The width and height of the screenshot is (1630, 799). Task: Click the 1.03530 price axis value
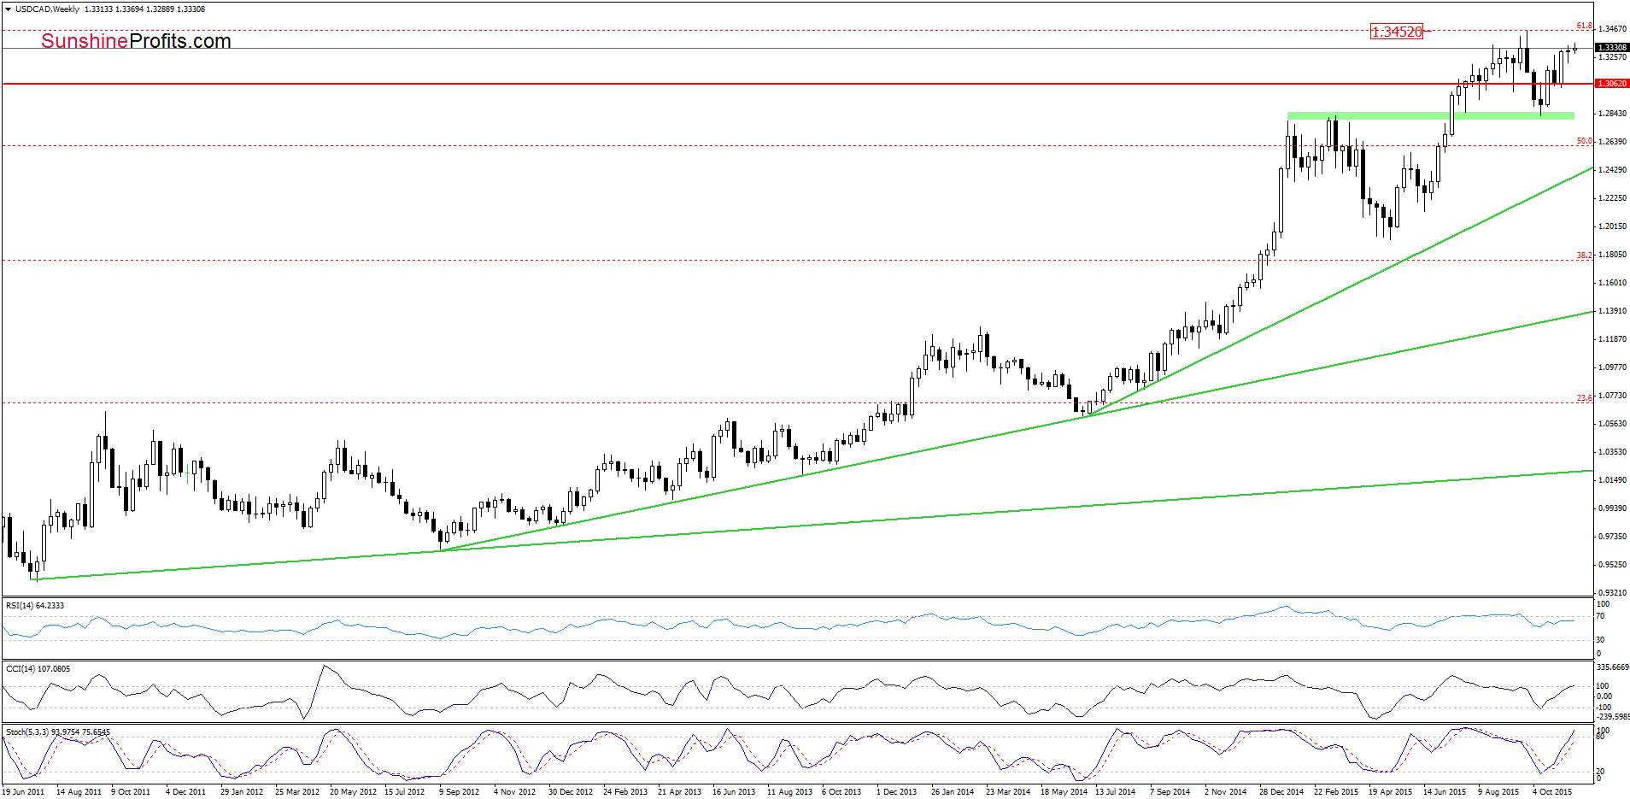1613,452
